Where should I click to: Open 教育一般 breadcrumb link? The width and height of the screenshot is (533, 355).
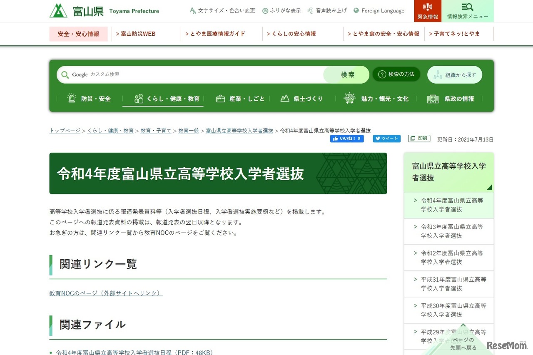pyautogui.click(x=189, y=131)
